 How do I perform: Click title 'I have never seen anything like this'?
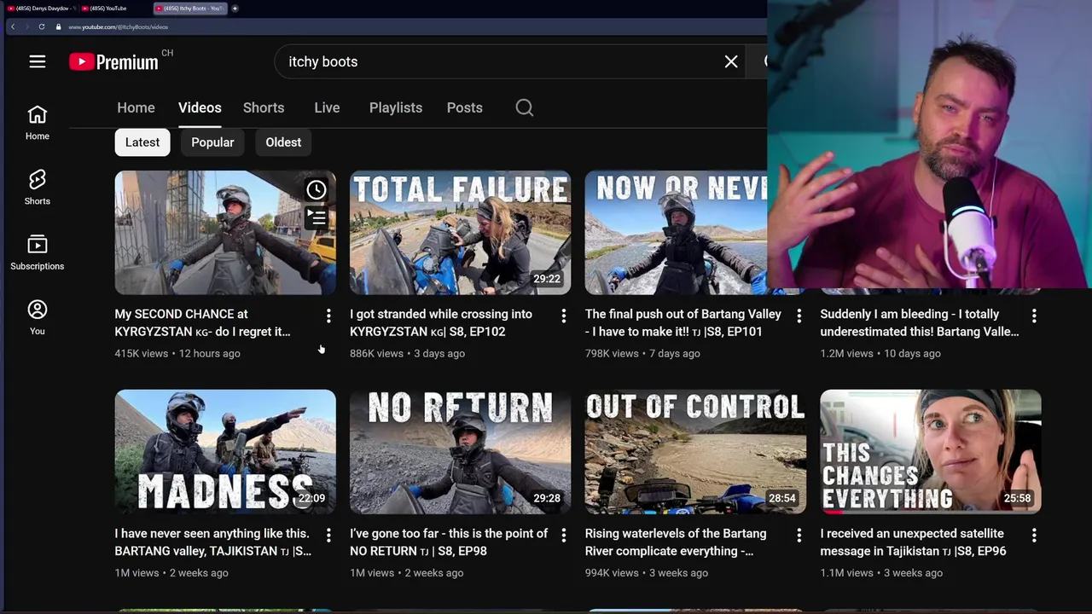pos(213,542)
